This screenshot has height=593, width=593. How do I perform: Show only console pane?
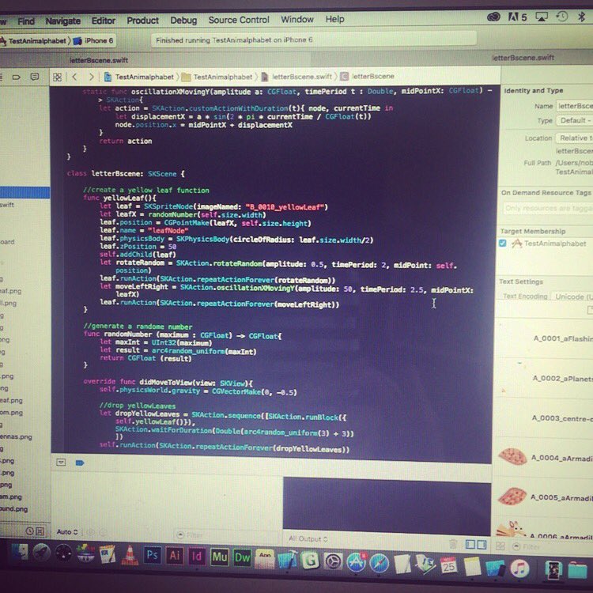[x=482, y=545]
